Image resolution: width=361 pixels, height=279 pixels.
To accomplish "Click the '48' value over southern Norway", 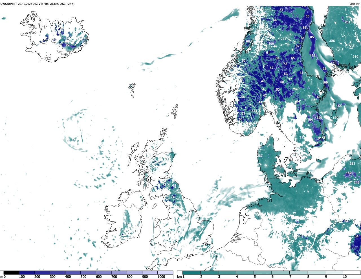I will [243, 97].
